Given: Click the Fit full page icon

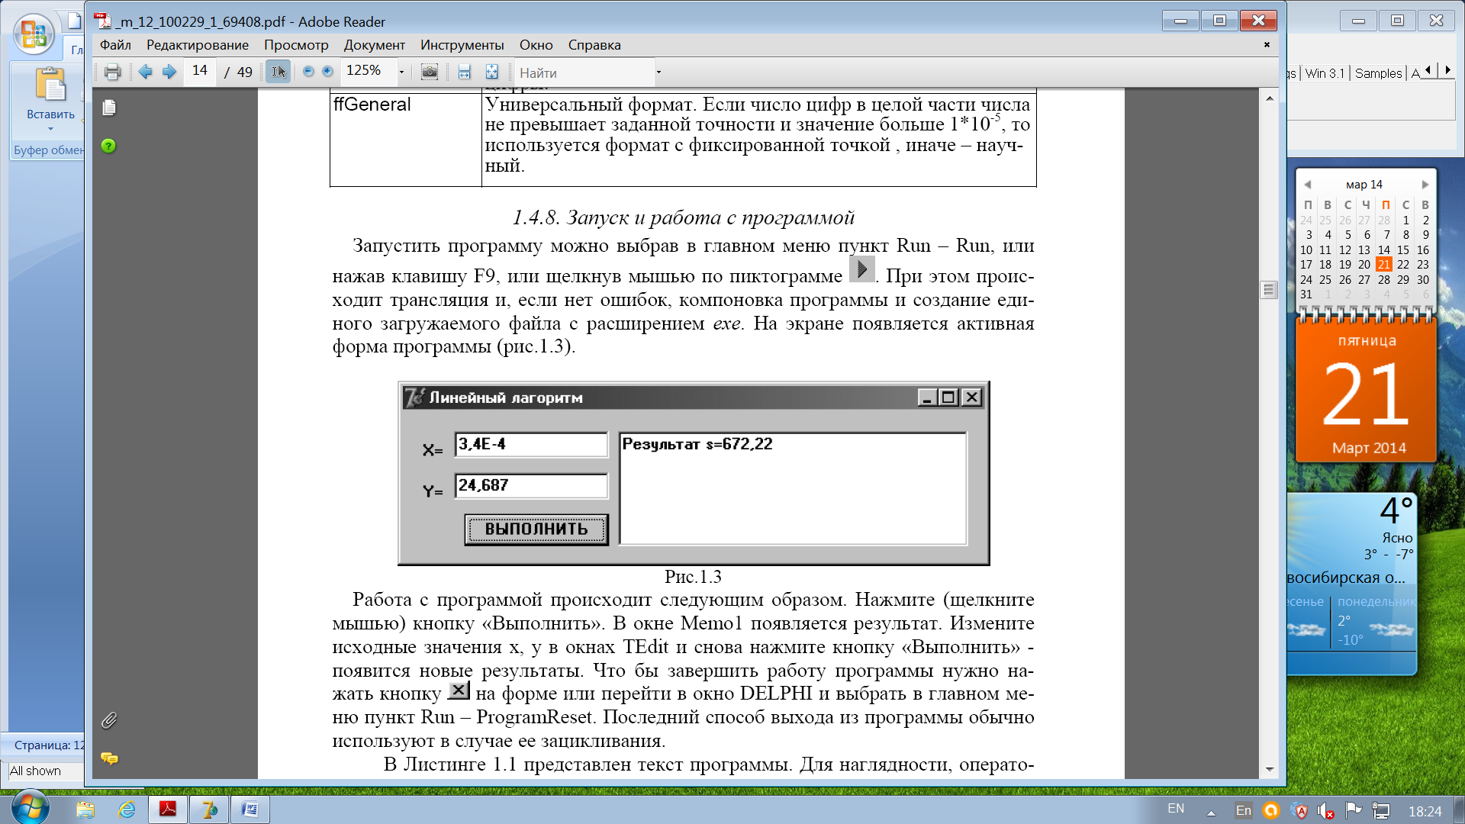Looking at the screenshot, I should [492, 72].
